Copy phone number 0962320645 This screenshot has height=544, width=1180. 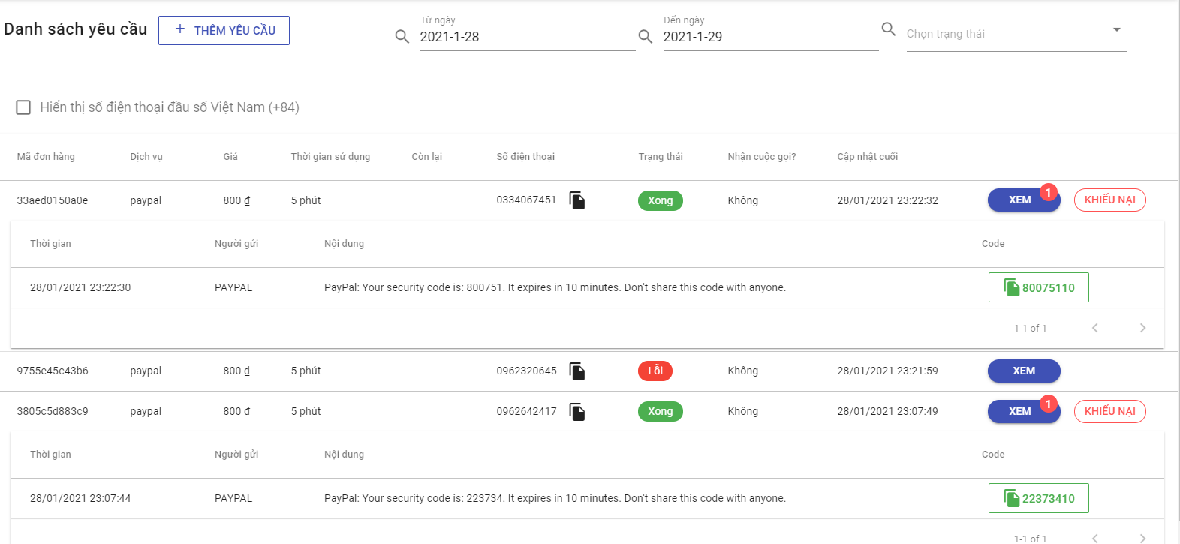[577, 371]
